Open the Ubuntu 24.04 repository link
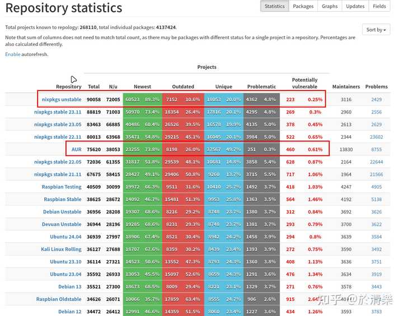The width and height of the screenshot is (403, 316). pyautogui.click(x=65, y=237)
